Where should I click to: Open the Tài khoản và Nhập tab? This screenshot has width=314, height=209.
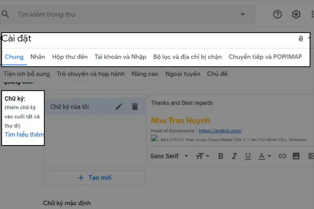click(x=120, y=57)
